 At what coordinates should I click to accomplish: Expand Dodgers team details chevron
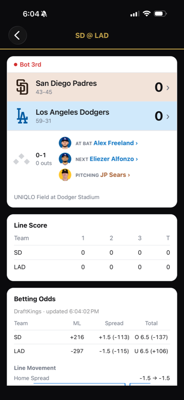(168, 116)
